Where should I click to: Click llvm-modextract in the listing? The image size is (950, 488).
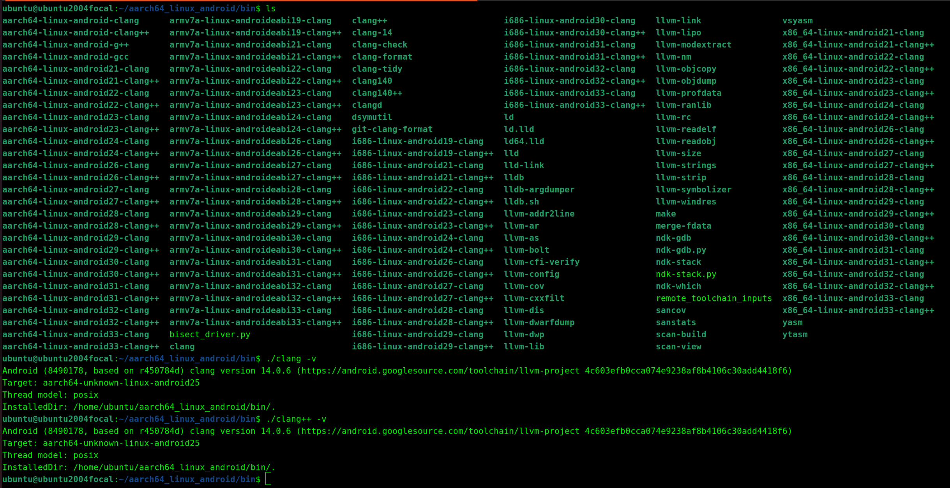pos(694,45)
